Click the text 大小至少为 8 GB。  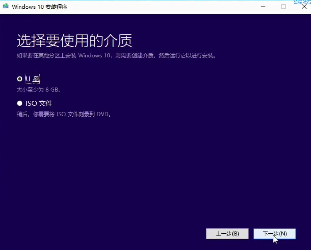coord(39,90)
